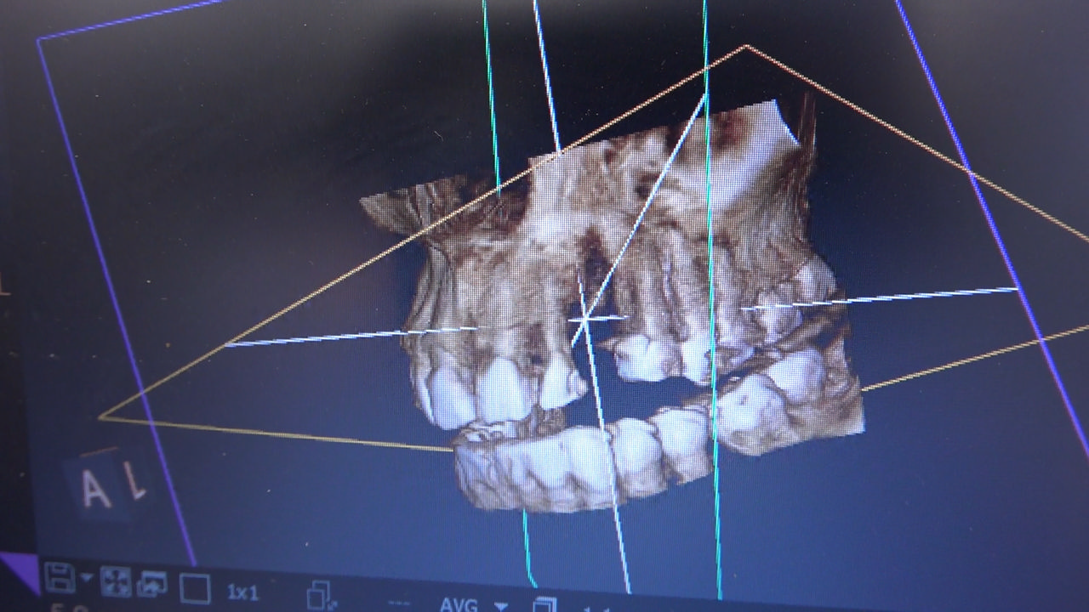Click the stacked pages icon right of AVG
The image size is (1089, 612).
pyautogui.click(x=544, y=605)
